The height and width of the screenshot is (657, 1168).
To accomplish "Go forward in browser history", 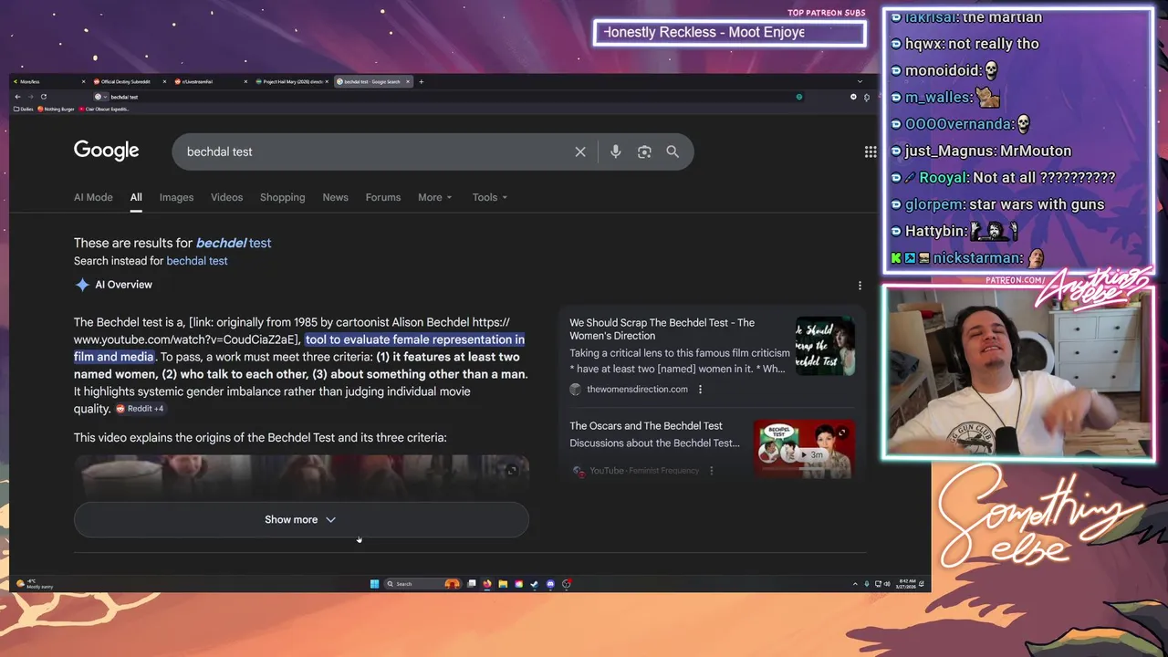I will coord(30,97).
